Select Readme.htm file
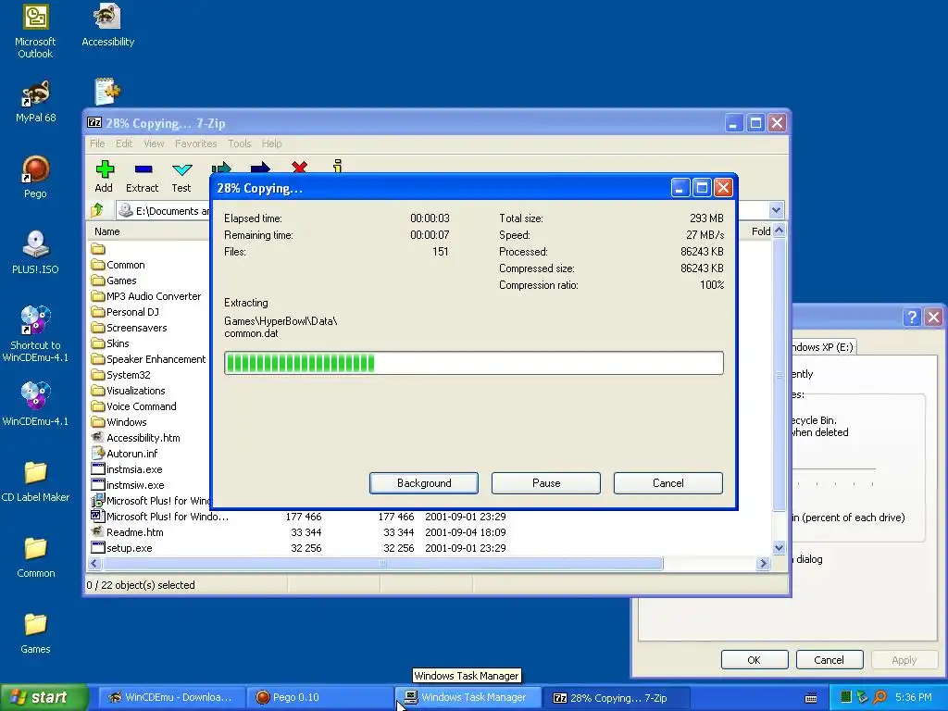Image resolution: width=948 pixels, height=711 pixels. (128, 532)
